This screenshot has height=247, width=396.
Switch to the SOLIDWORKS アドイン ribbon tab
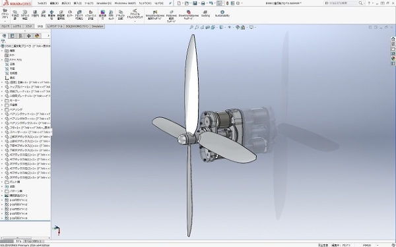tap(77, 26)
